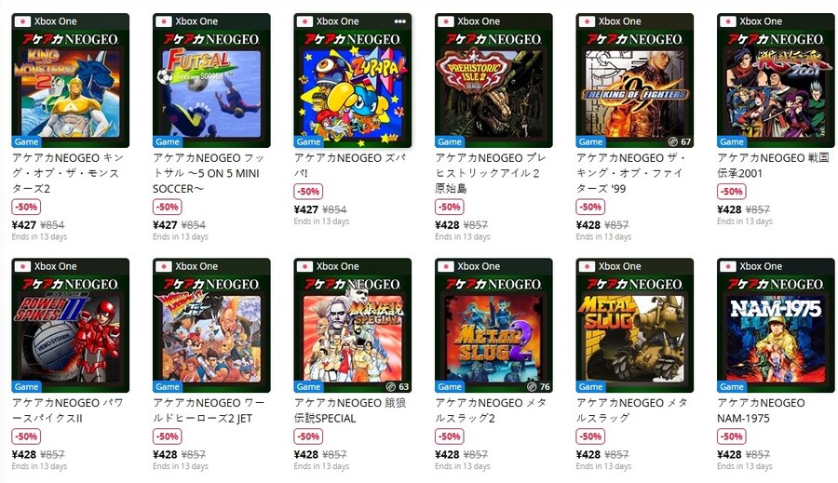Click the Xbox One label on the Prehistoric Isle 2 card

point(480,20)
